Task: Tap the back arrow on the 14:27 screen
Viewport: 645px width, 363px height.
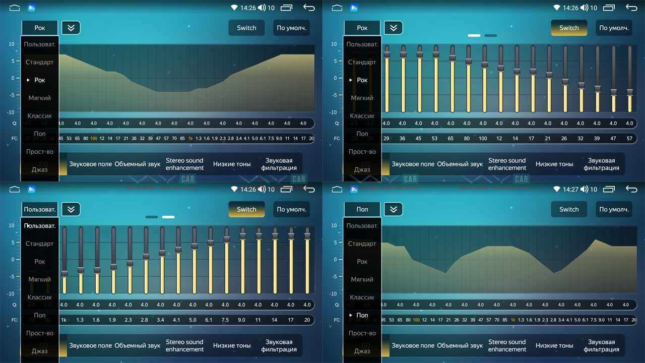Action: 631,189
